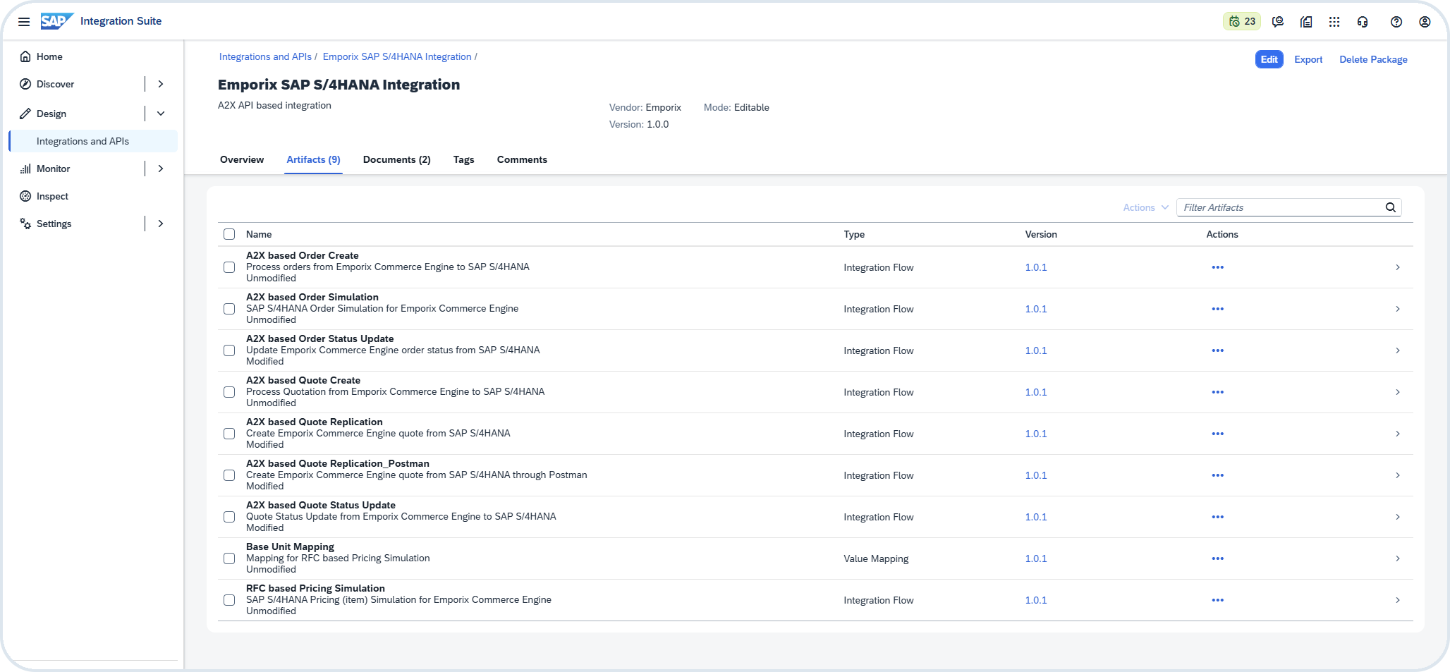Image resolution: width=1450 pixels, height=672 pixels.
Task: Open the user profile icon
Action: pos(1425,22)
